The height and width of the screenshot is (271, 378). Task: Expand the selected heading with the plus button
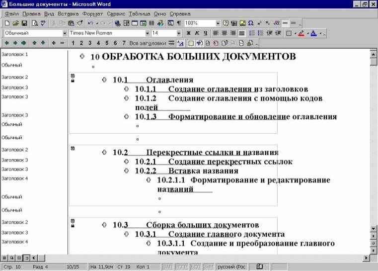tap(54, 43)
